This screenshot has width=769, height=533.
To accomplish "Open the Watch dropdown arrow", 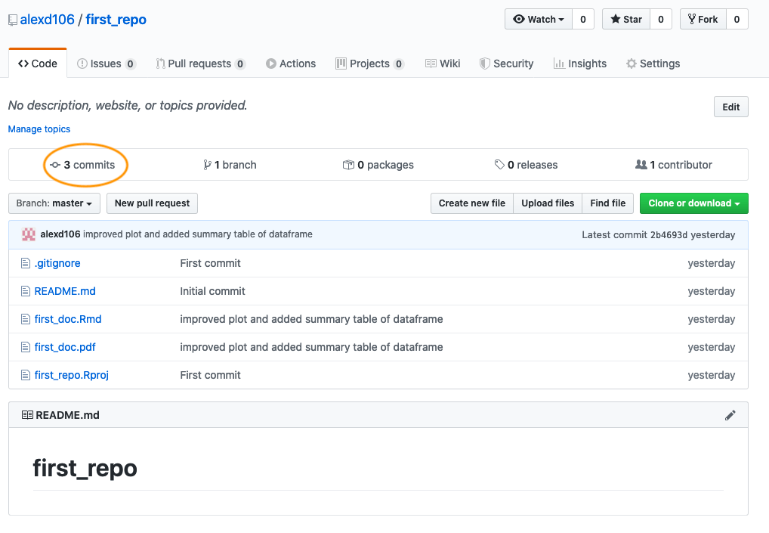I will [560, 19].
